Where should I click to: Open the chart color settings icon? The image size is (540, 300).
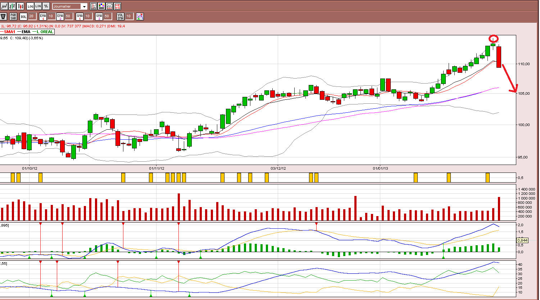(101, 6)
